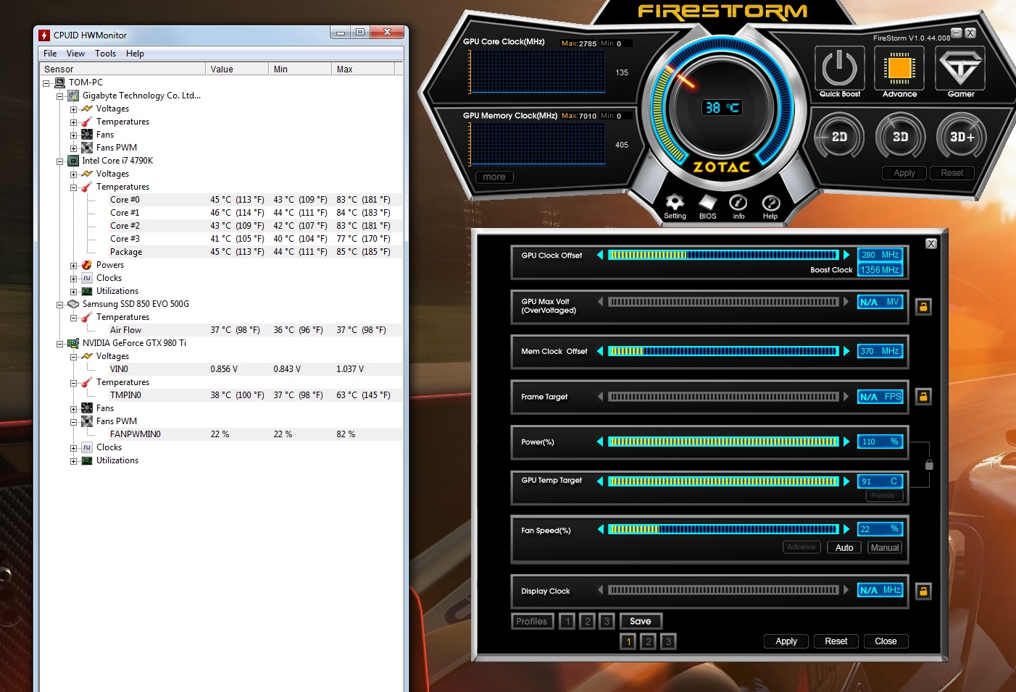Click the Mem Clock Offset slider bar
The width and height of the screenshot is (1016, 692).
[x=723, y=351]
